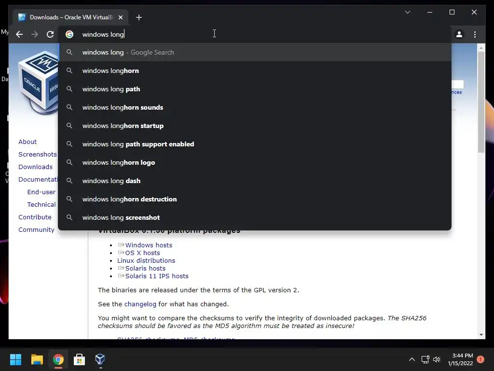Click the Solaris hosts download link
This screenshot has width=494, height=371.
(x=145, y=268)
